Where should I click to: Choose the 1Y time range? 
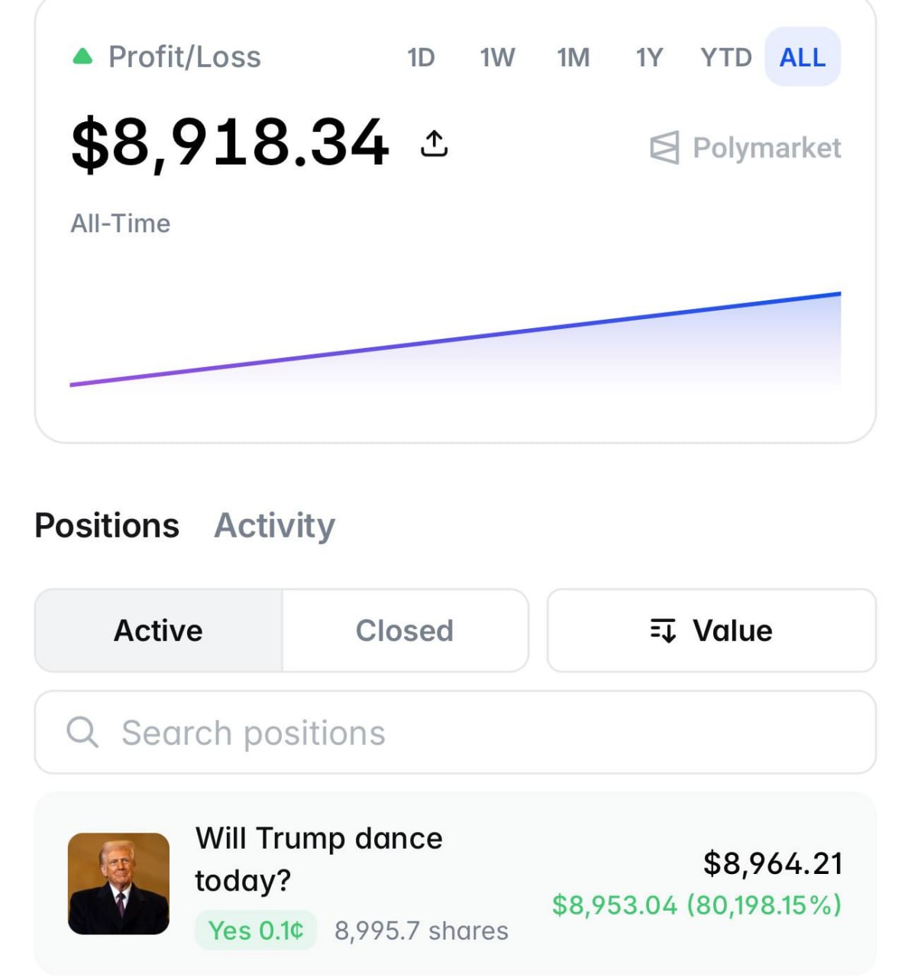point(649,57)
